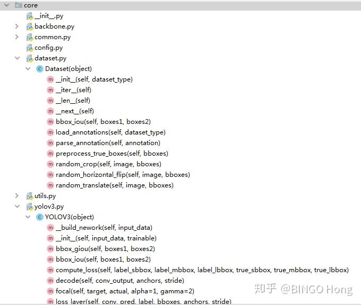Select dataset.py in the tree
The image size is (361, 305).
point(50,58)
